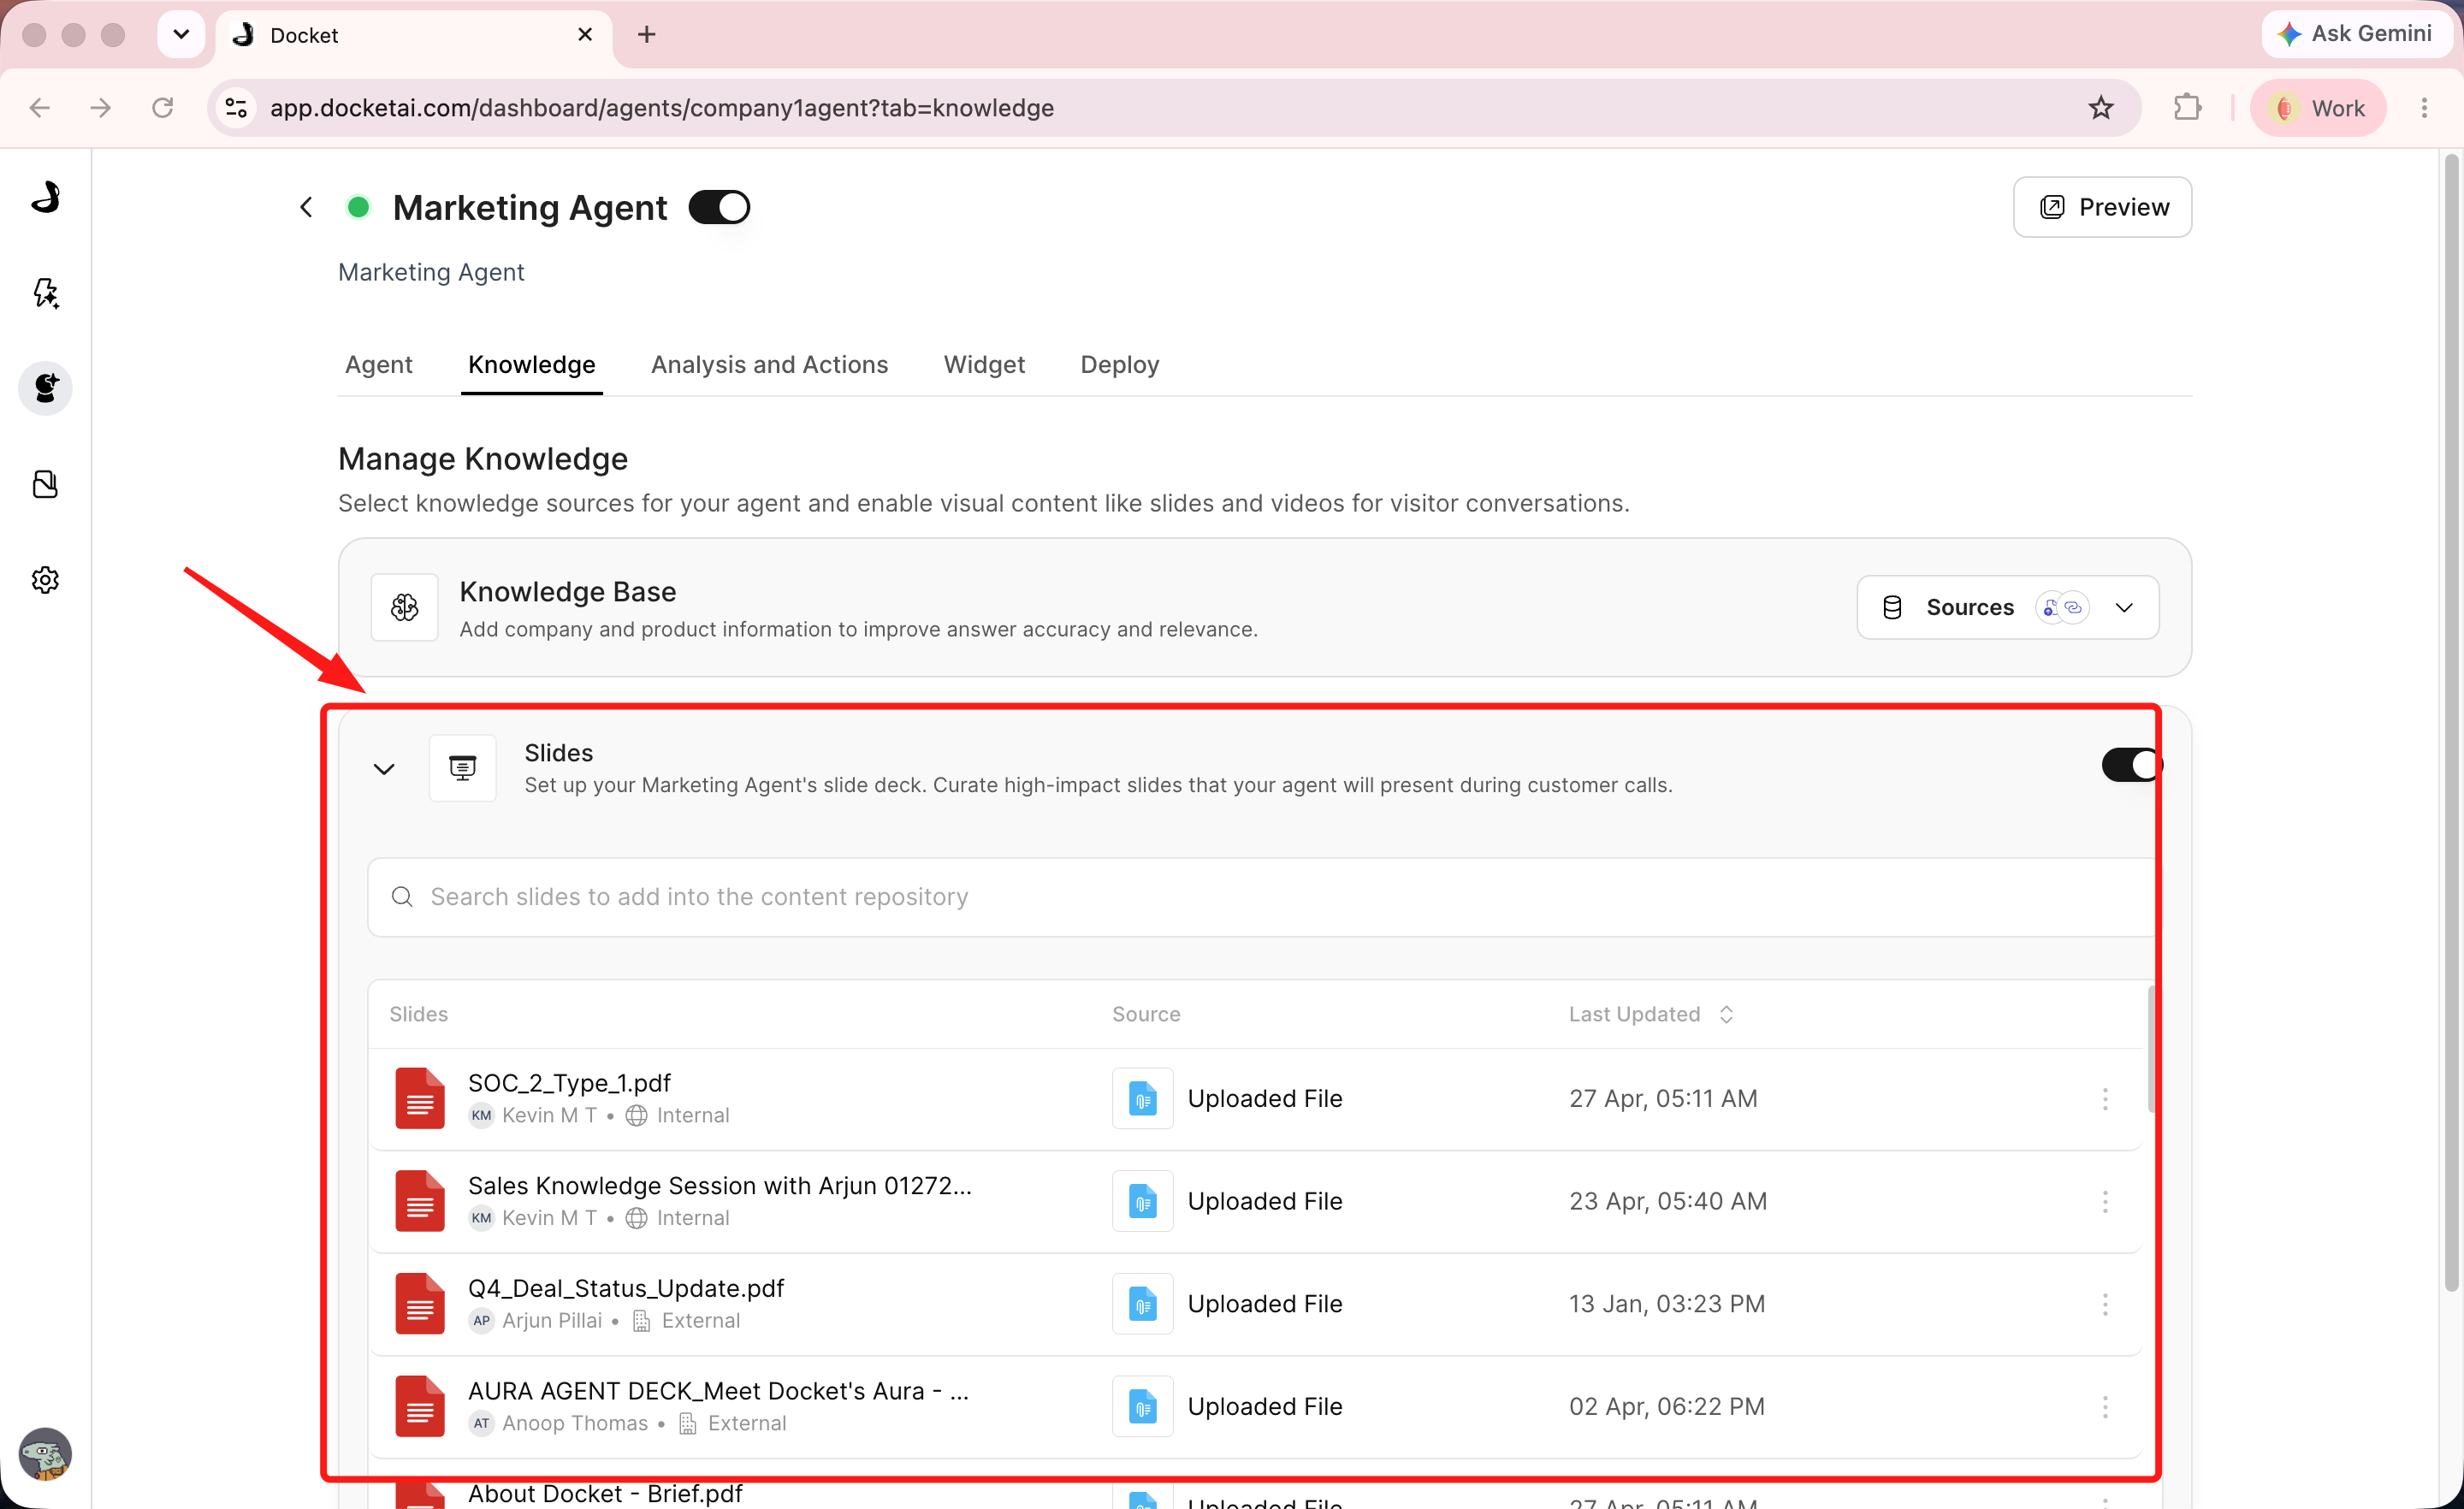
Task: Click the AURA AGENT DECK file name
Action: click(718, 1391)
